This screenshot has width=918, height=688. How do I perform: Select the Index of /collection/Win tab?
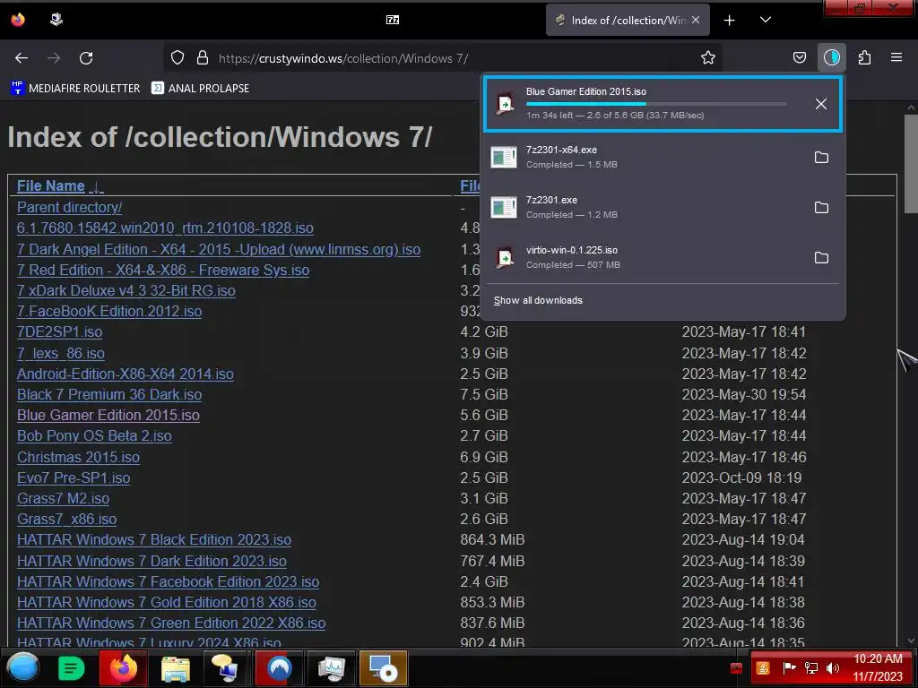(x=628, y=21)
